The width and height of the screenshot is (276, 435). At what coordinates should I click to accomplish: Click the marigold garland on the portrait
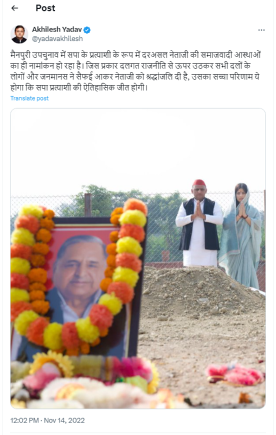coord(79,277)
